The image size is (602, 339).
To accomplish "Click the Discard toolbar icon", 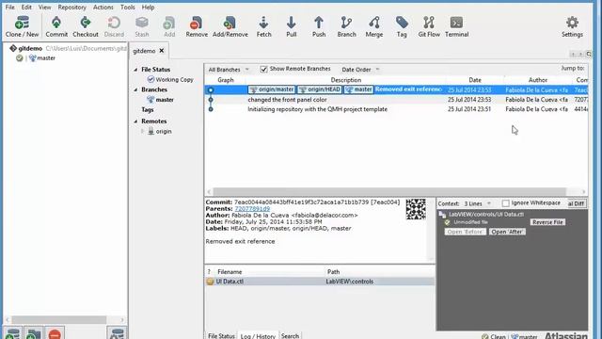I will [x=114, y=26].
